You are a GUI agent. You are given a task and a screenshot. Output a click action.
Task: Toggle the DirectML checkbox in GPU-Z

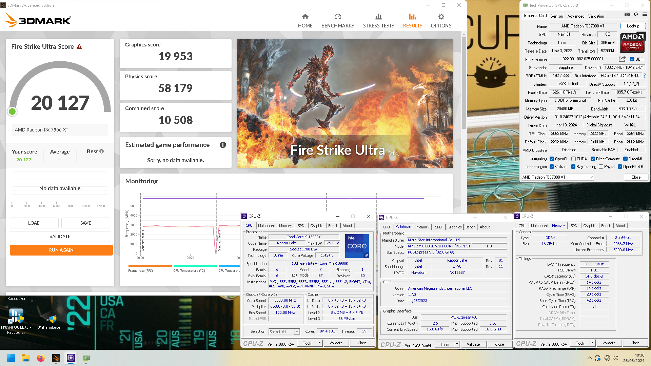click(625, 159)
